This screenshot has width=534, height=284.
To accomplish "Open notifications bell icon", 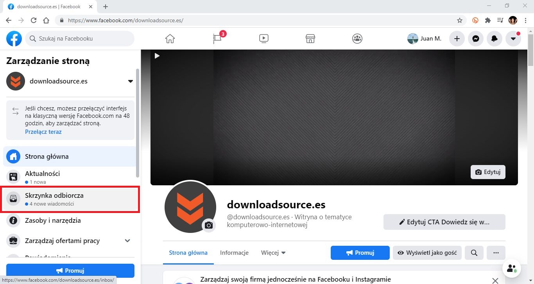I will (495, 39).
